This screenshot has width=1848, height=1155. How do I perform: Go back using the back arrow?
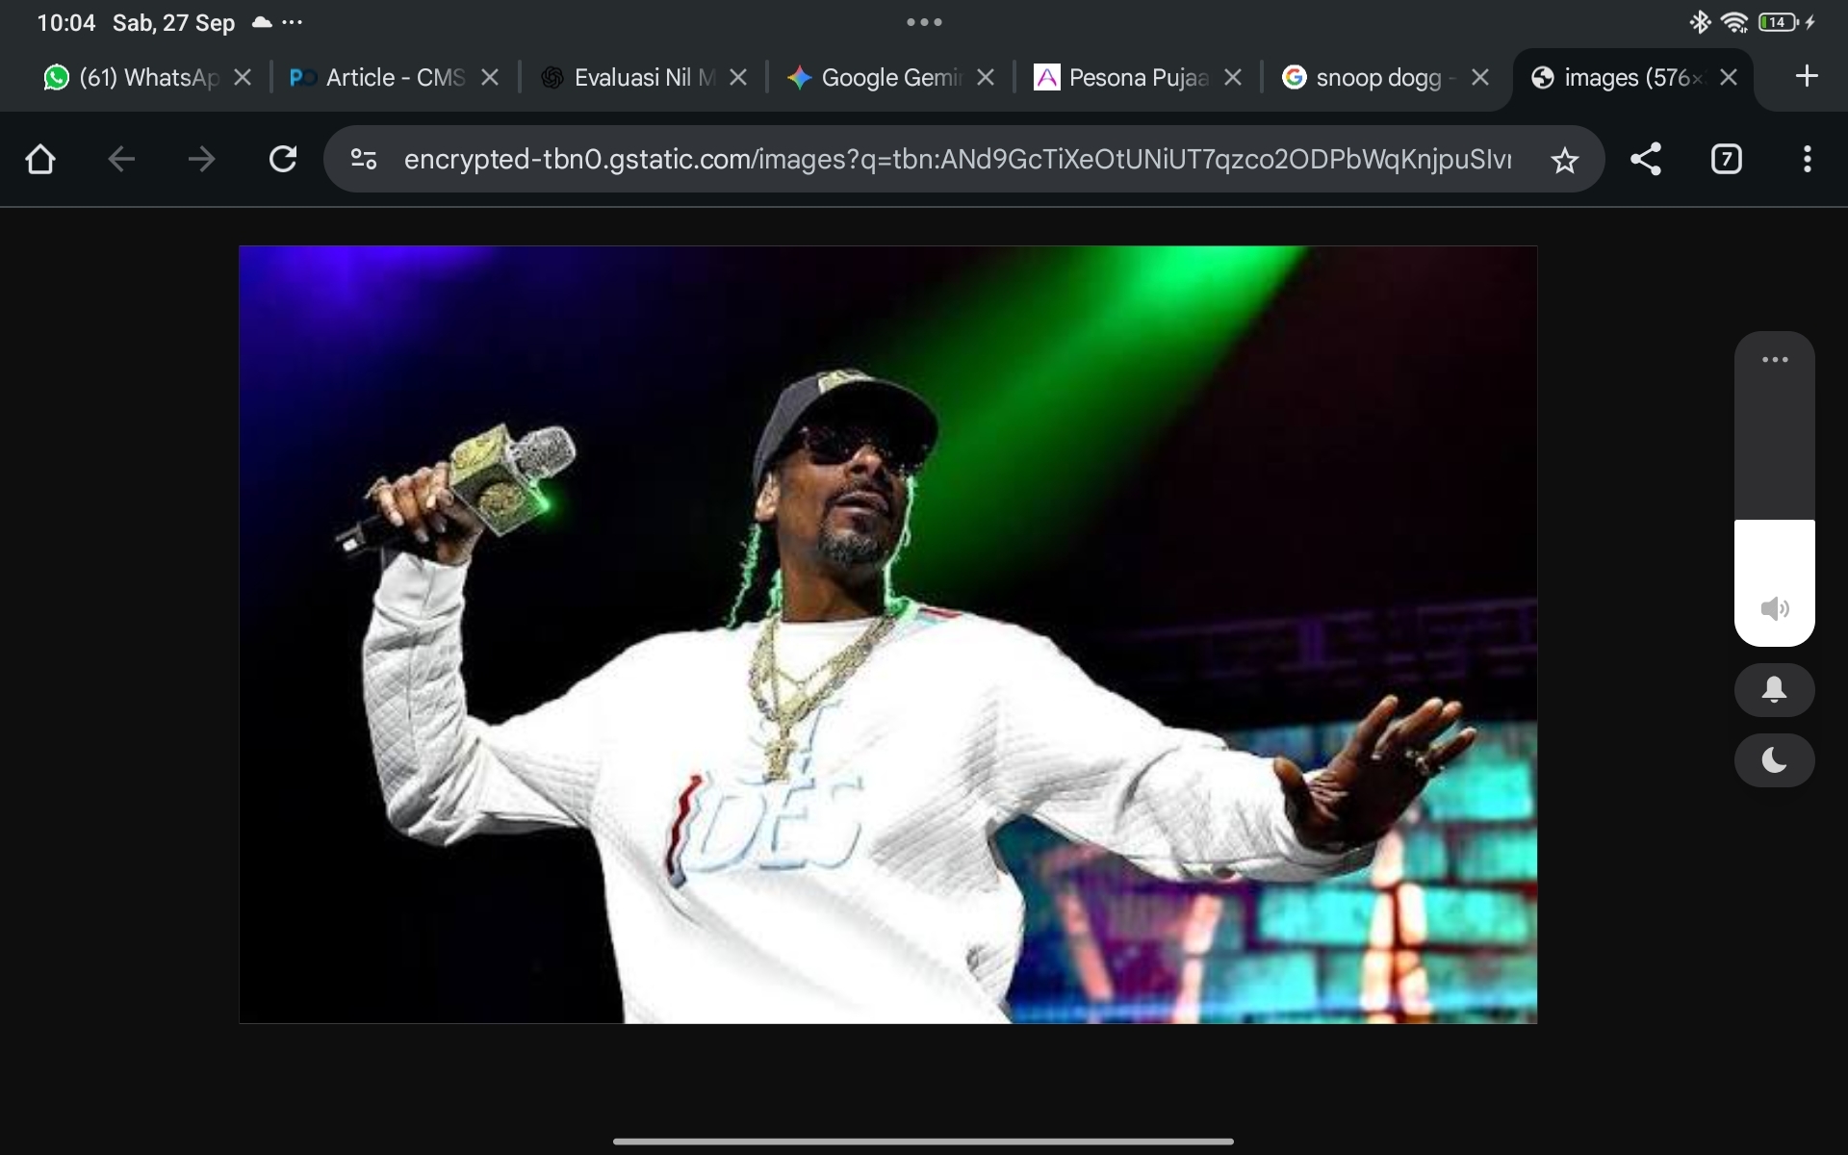click(120, 159)
